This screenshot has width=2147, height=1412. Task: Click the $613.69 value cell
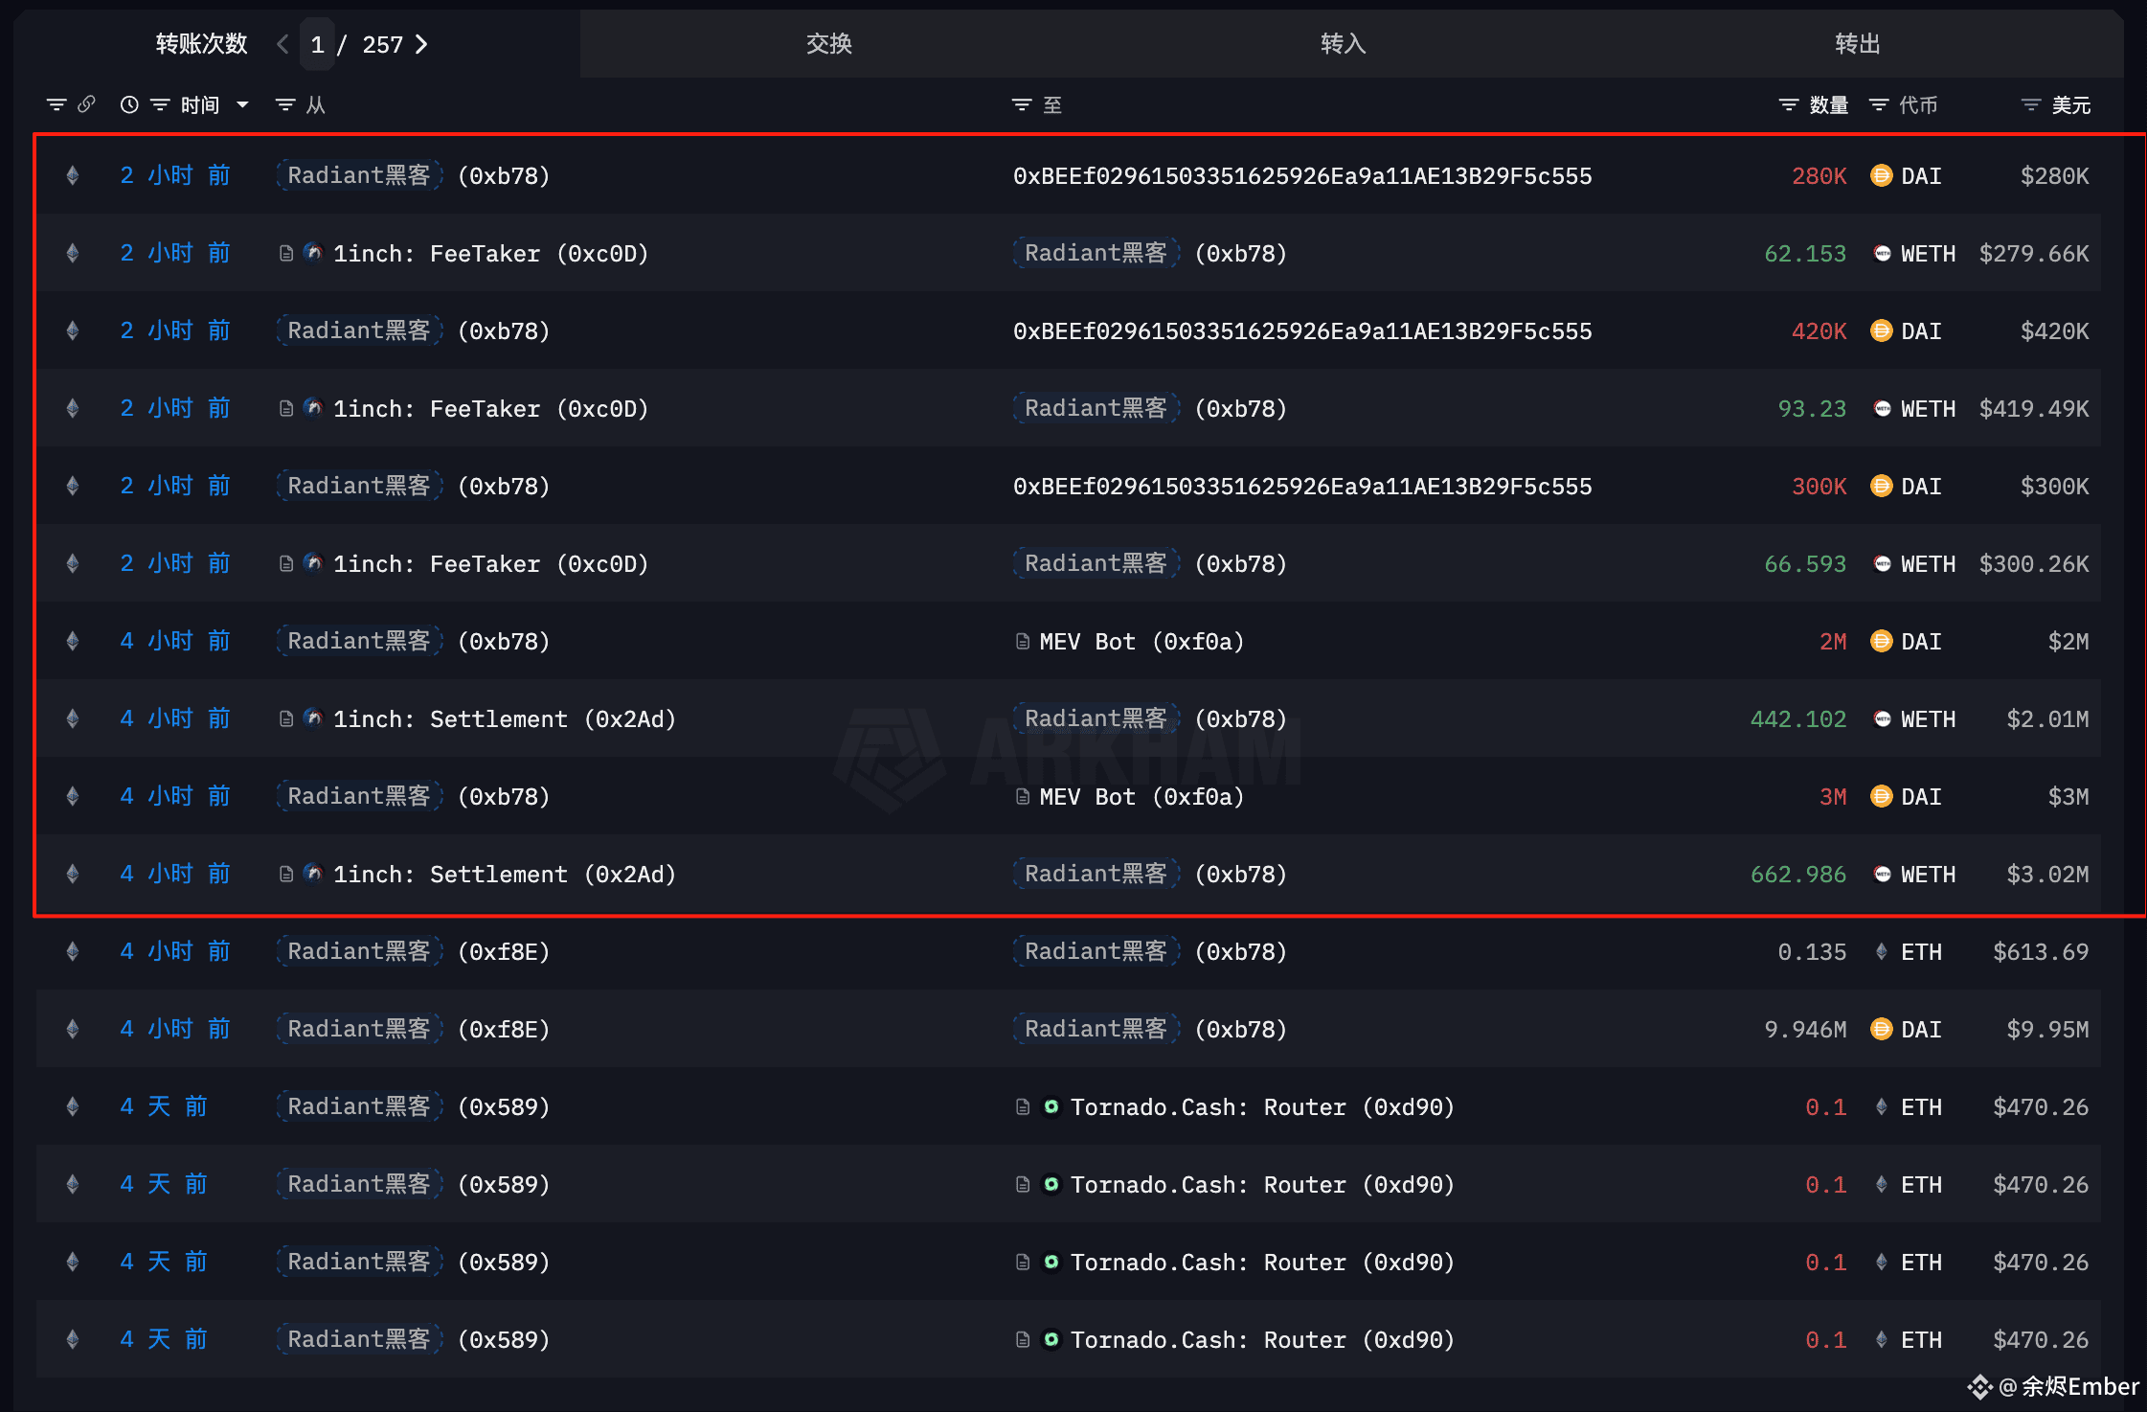pyautogui.click(x=2040, y=952)
